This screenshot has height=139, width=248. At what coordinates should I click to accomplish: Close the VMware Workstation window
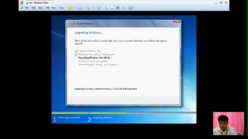[226, 3]
